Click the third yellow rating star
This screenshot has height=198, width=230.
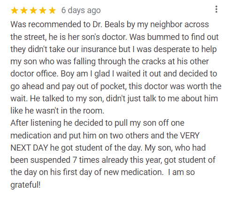click(x=33, y=10)
